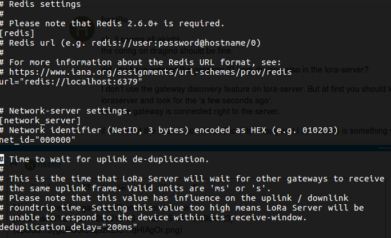This screenshot has height=238, width=391.
Task: Click the horizontal divider between the two panes
Action: [195, 148]
